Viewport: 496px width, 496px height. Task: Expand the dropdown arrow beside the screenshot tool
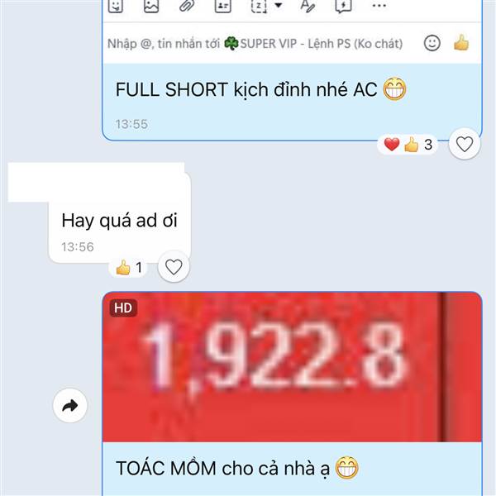[279, 5]
